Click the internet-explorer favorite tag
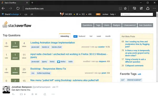158x99 pixels. pos(134,80)
